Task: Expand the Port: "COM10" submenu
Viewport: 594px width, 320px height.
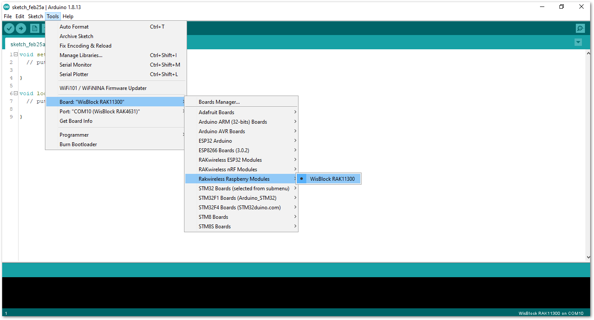Action: pyautogui.click(x=116, y=112)
